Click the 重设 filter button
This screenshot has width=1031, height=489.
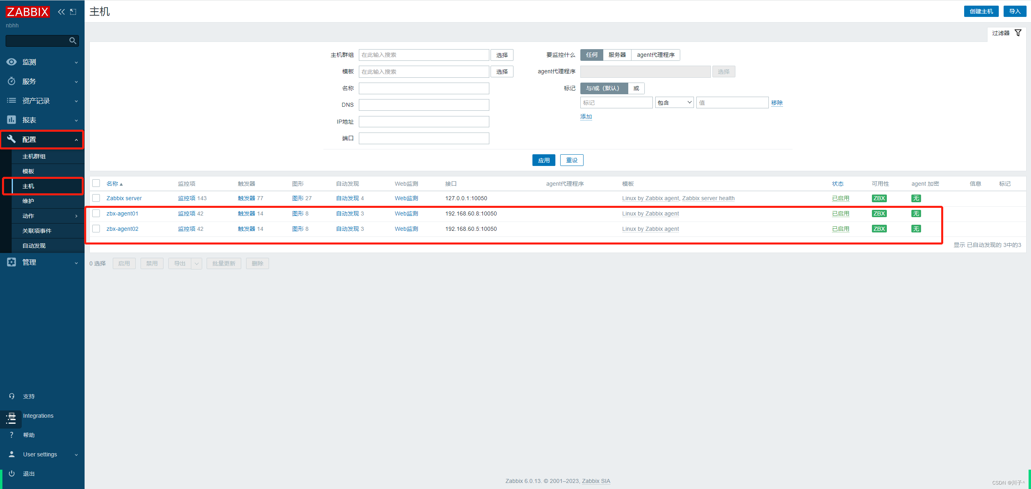[571, 160]
